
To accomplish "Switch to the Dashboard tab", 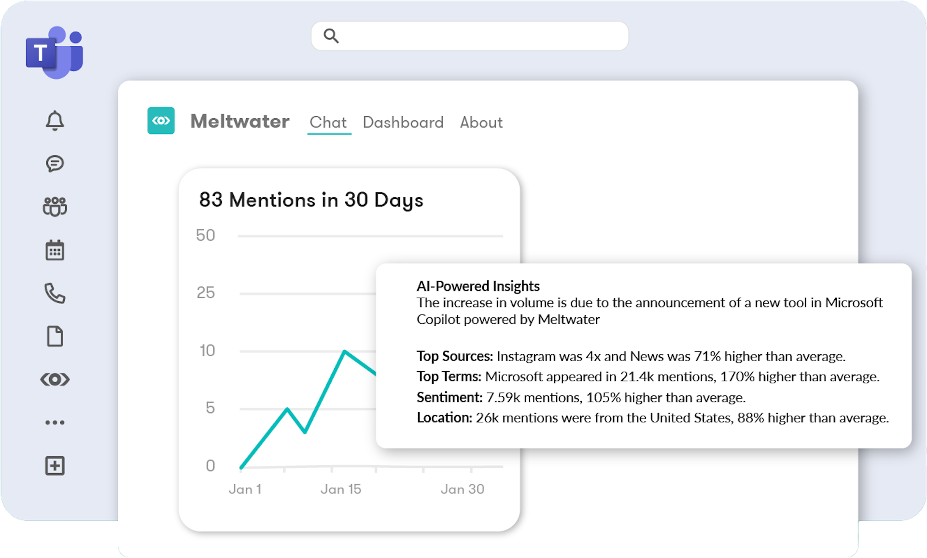I will coord(403,123).
